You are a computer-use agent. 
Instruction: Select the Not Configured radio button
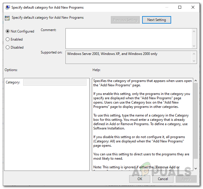click(8, 31)
